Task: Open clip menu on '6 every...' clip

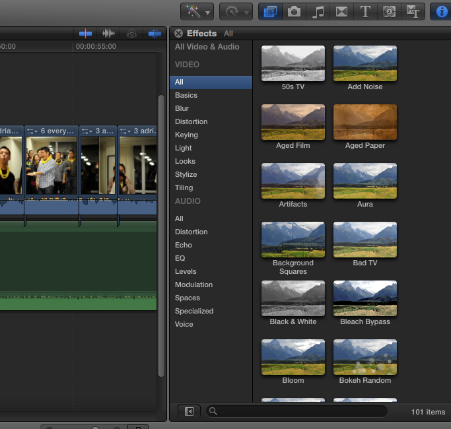Action: [32, 131]
